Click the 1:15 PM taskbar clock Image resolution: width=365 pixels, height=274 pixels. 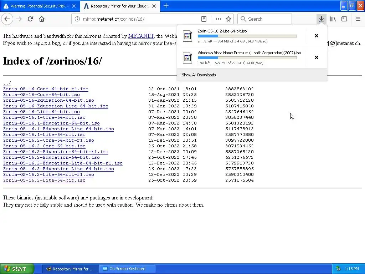click(x=352, y=269)
